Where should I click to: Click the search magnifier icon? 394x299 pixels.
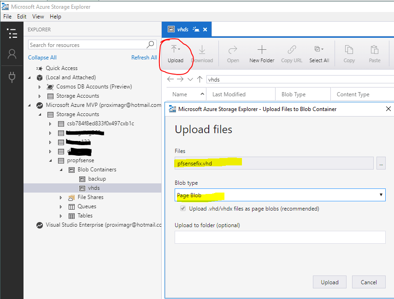[x=150, y=45]
